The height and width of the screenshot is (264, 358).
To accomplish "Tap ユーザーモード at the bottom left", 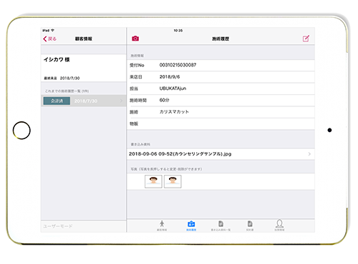I will coord(58,226).
